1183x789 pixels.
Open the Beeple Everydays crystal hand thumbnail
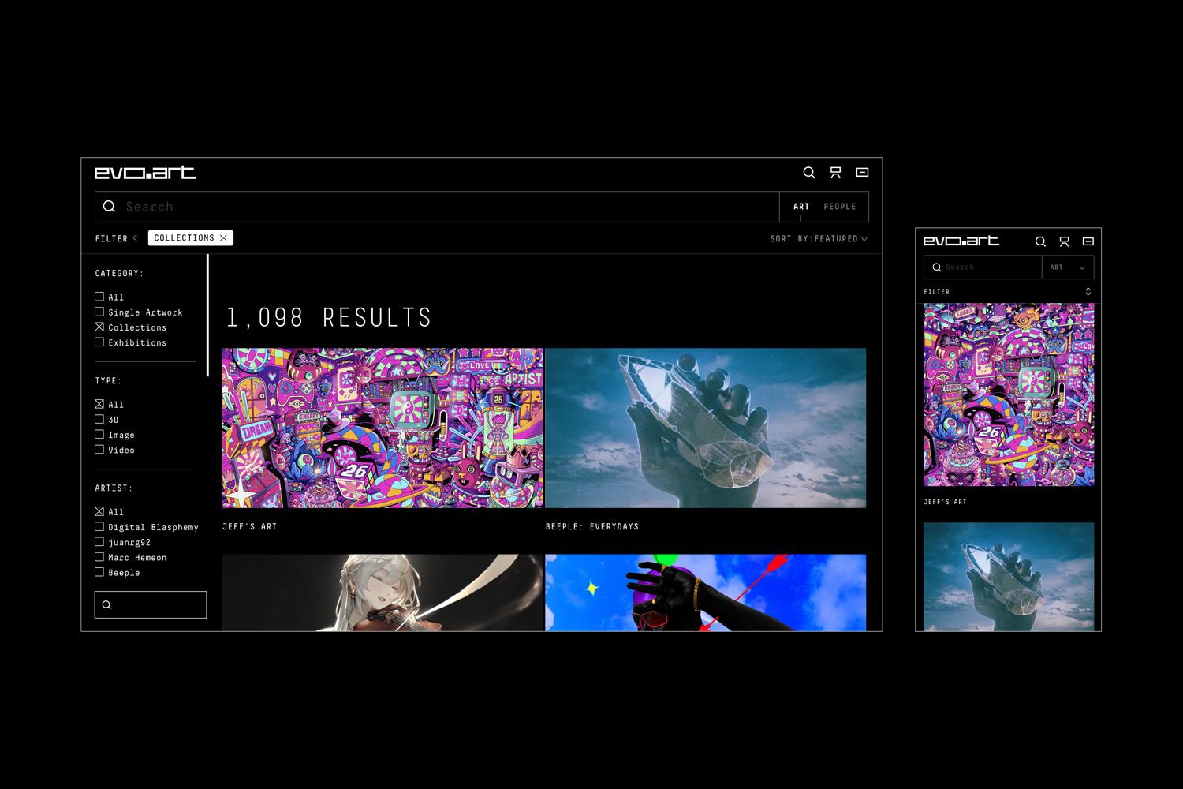click(706, 428)
